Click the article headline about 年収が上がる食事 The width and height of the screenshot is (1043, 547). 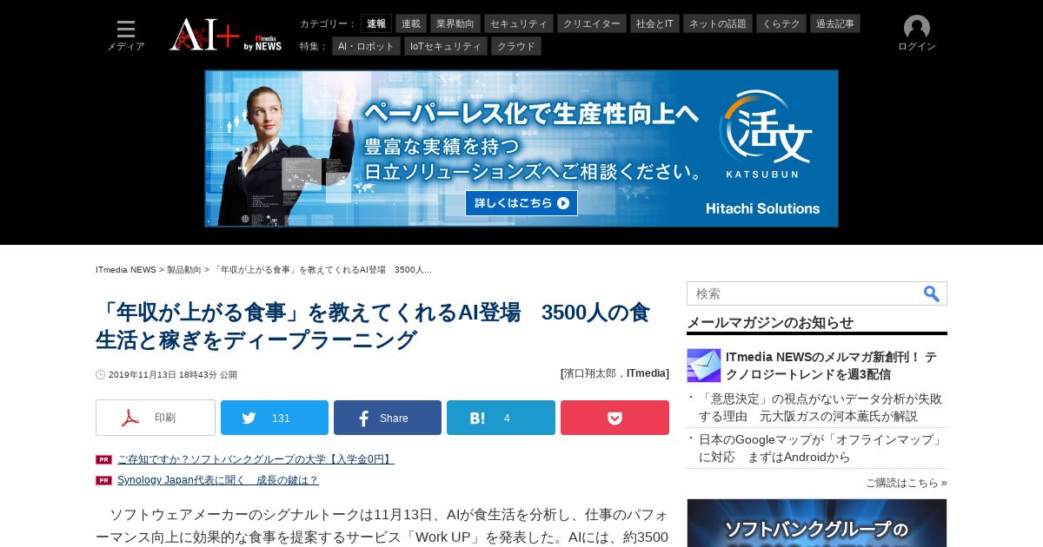pyautogui.click(x=373, y=326)
